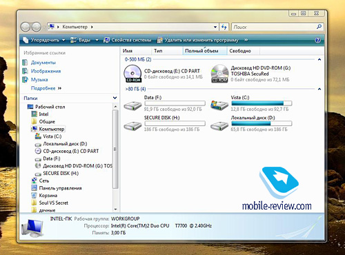Expand the breadcrumb arrow after Компьютер
The image size is (345, 255).
[x=92, y=27]
